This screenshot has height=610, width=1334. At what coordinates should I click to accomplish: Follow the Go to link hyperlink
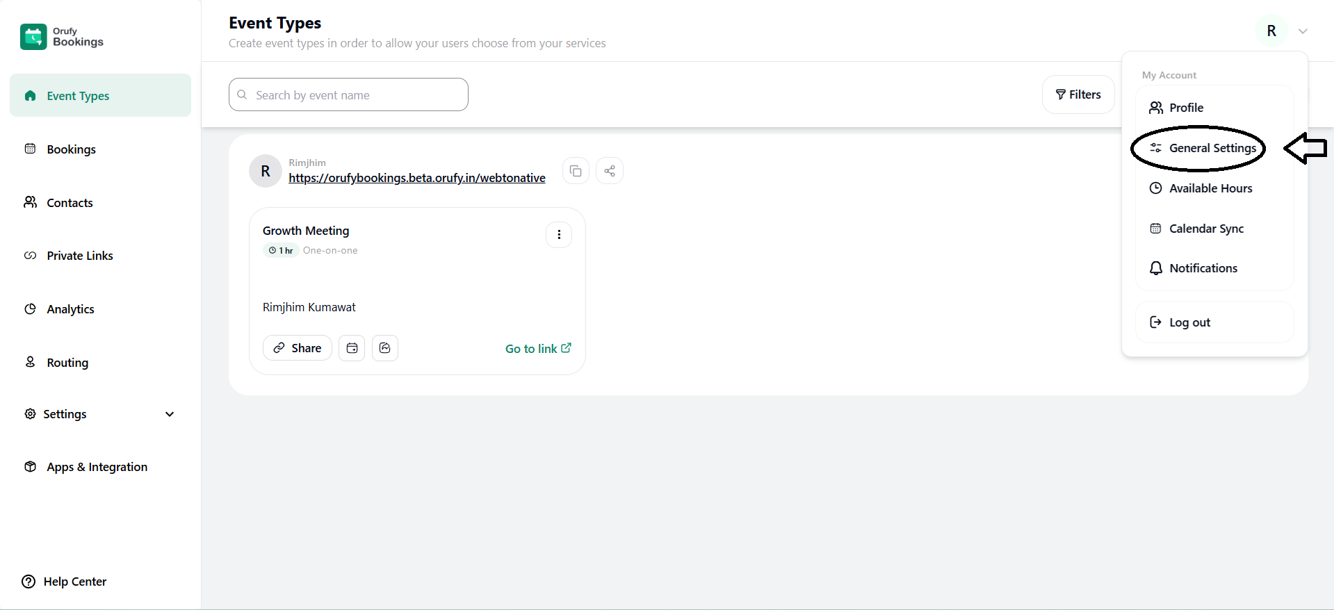tap(538, 349)
